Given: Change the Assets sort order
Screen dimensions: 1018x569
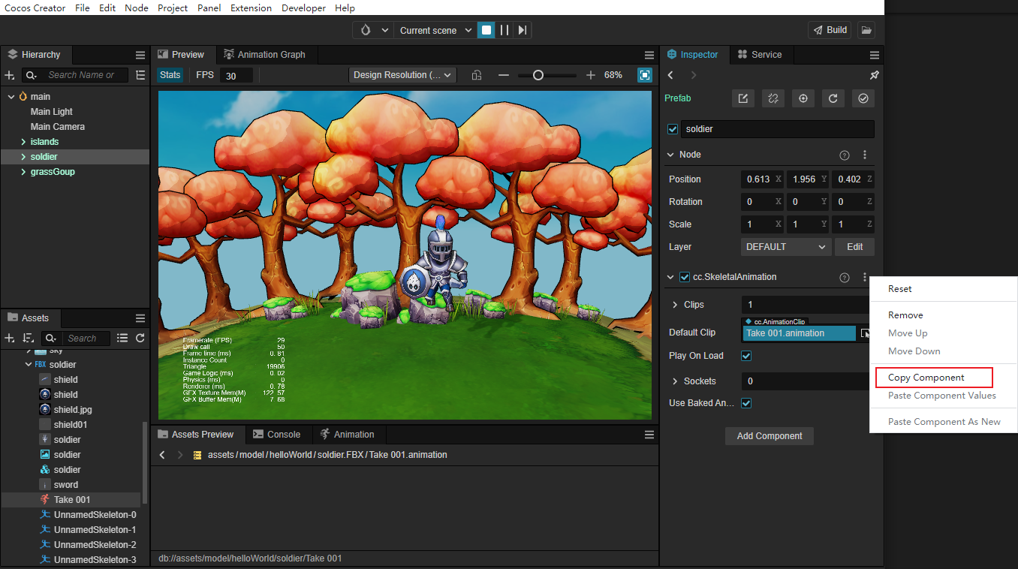Looking at the screenshot, I should tap(29, 338).
